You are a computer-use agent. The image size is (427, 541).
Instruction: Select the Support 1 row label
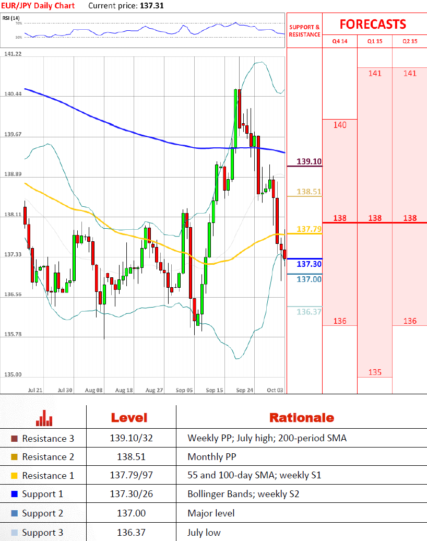(x=42, y=494)
